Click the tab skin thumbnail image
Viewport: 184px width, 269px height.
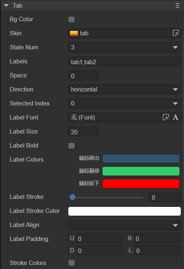click(x=74, y=33)
